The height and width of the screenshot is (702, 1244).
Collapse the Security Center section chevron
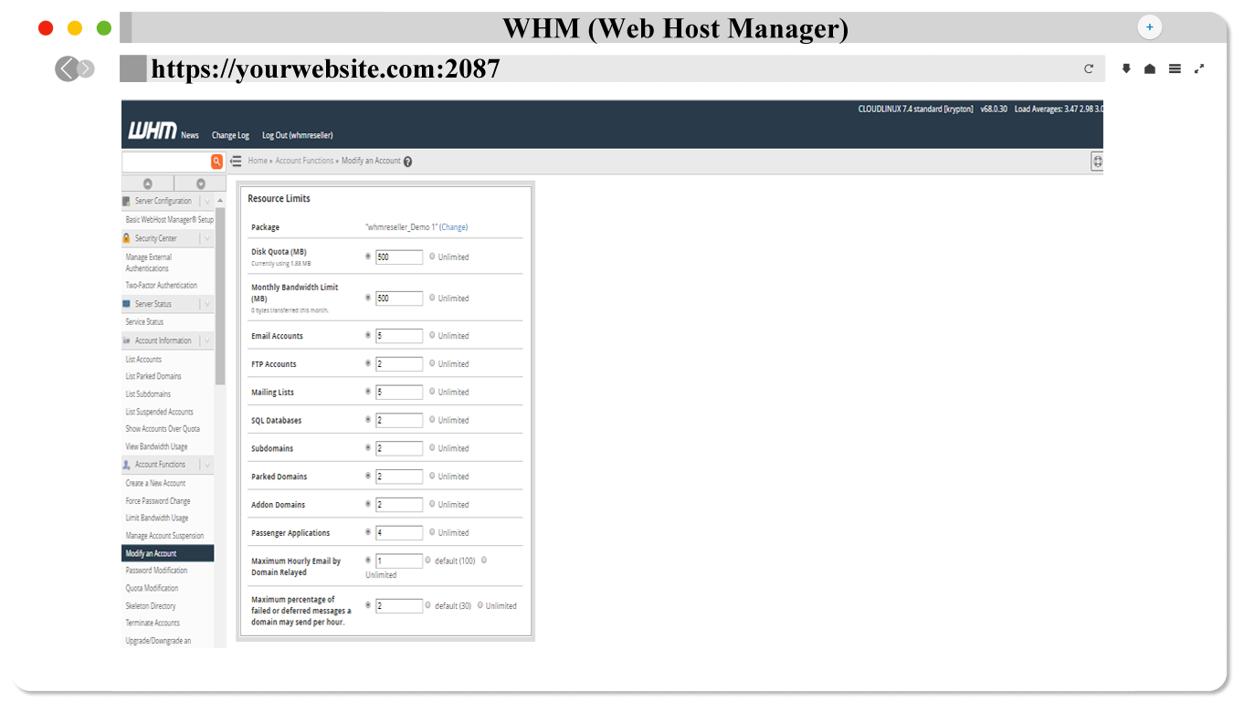click(207, 238)
